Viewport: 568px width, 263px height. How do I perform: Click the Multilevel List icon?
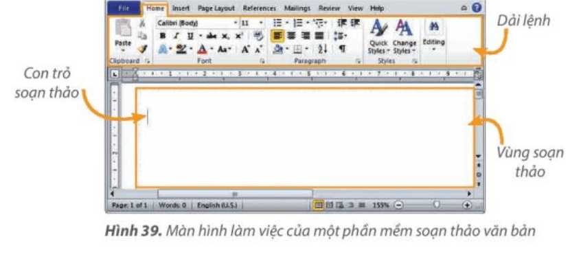[x=319, y=23]
